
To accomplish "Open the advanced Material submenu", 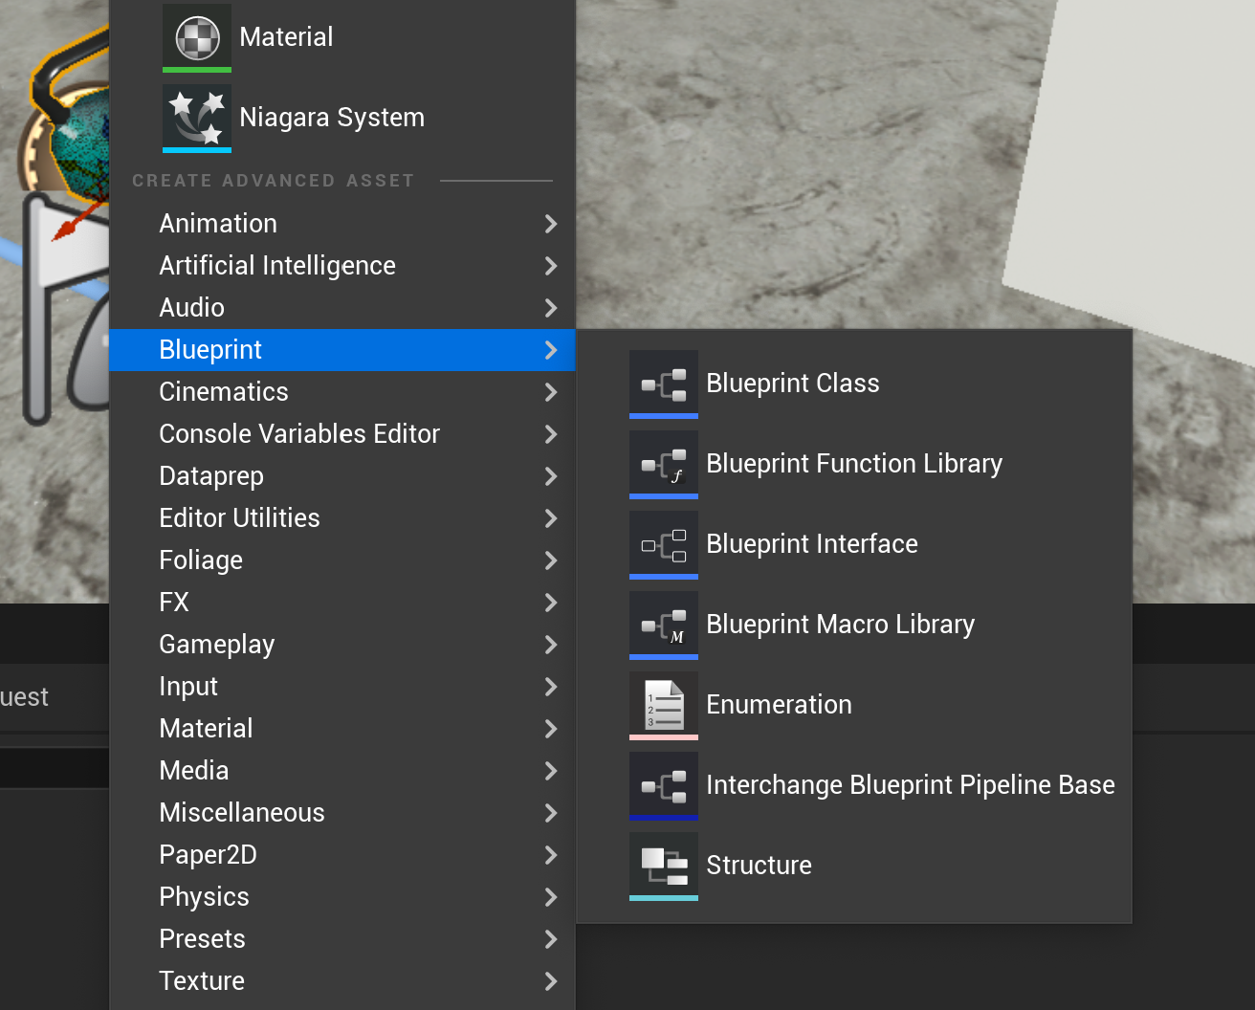I will tap(342, 729).
